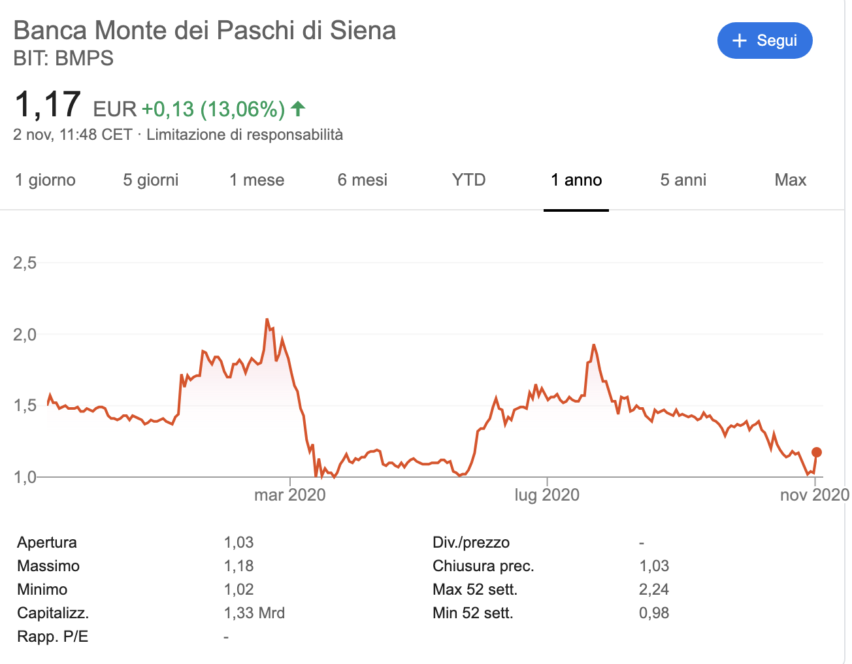Click the "Max 52 sett." value 2,24
The height and width of the screenshot is (664, 852).
tap(654, 589)
